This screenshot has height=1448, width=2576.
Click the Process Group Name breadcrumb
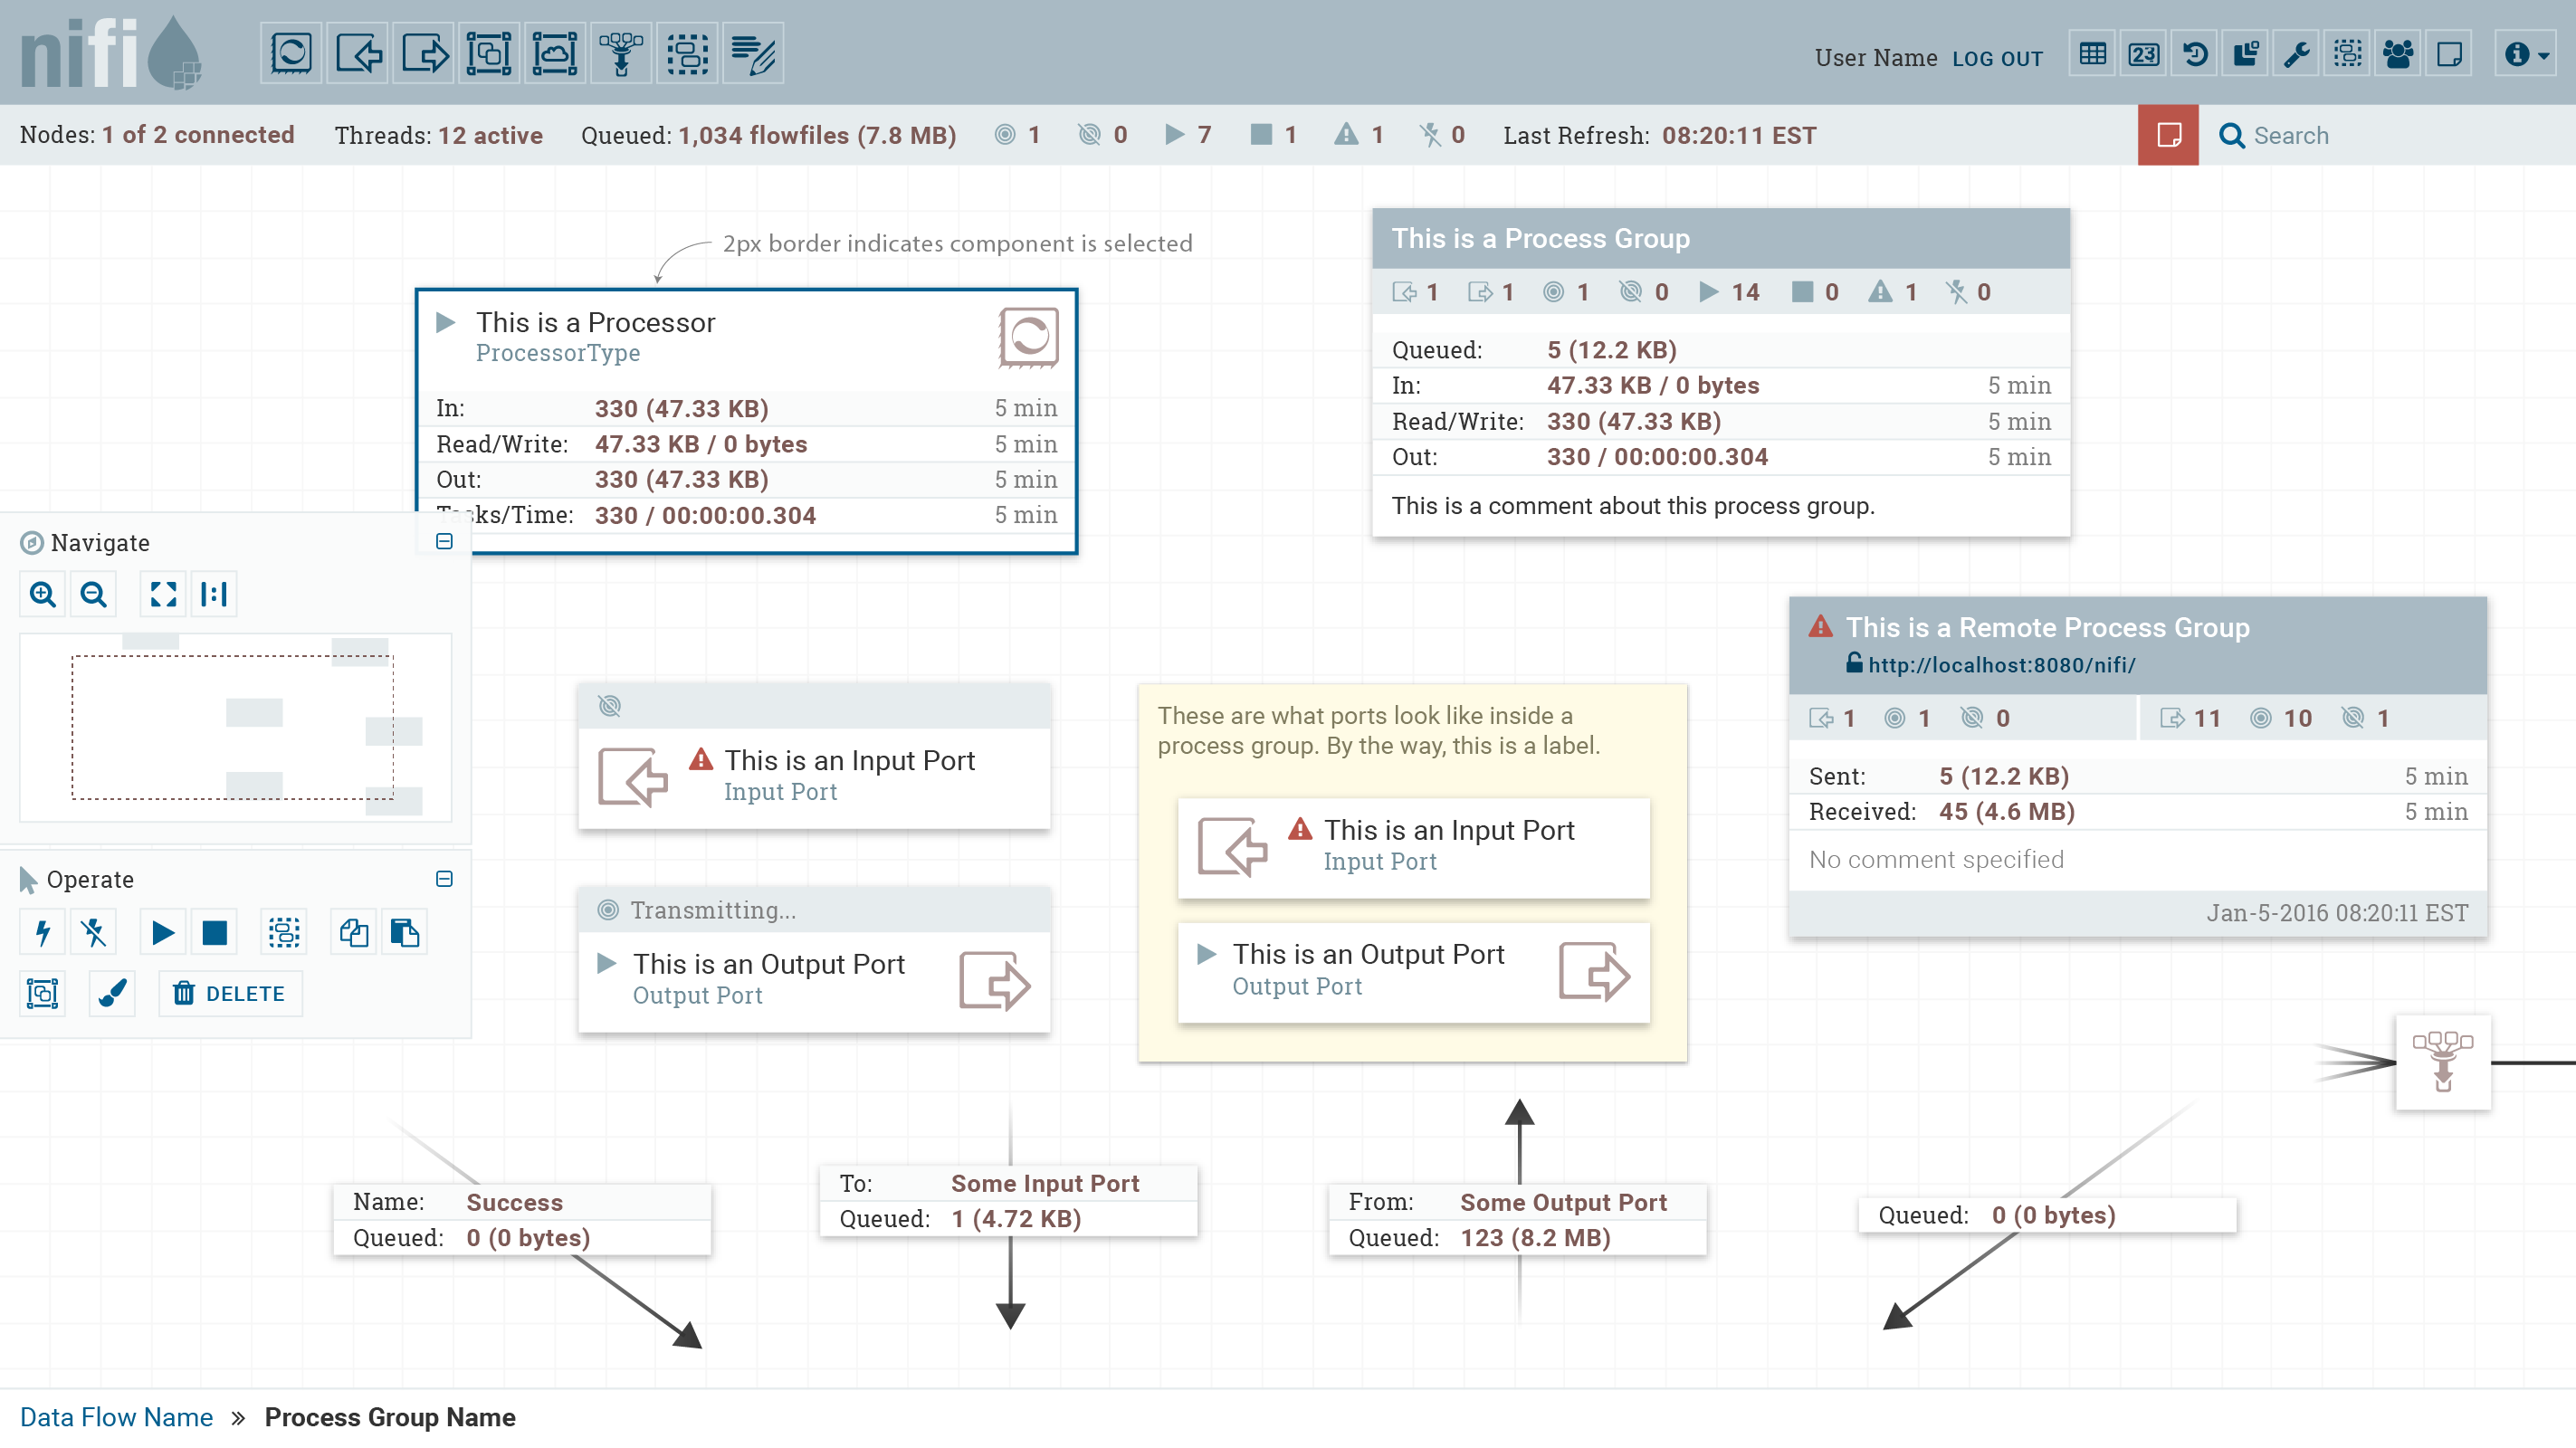[x=390, y=1417]
